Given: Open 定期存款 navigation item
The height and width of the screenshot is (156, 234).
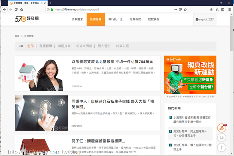Looking at the screenshot, I should coord(135,19).
